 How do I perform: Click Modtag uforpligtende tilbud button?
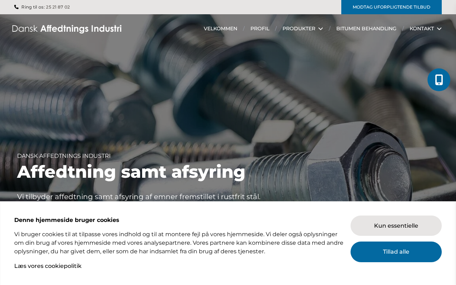click(392, 7)
